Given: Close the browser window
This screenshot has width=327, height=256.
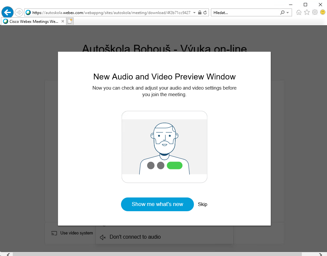Looking at the screenshot, I should coord(320,5).
